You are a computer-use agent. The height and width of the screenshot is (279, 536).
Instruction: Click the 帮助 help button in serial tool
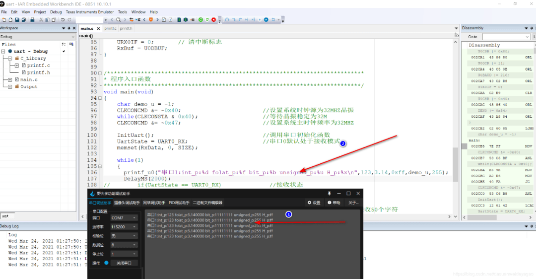334,203
